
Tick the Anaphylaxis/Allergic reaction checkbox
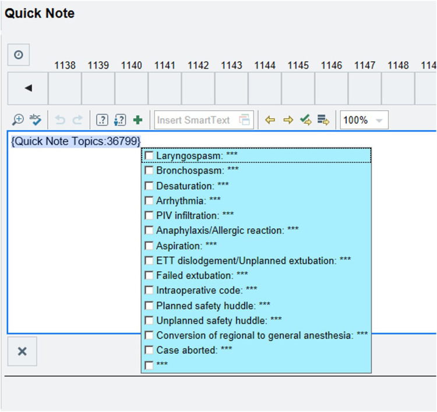(x=149, y=230)
